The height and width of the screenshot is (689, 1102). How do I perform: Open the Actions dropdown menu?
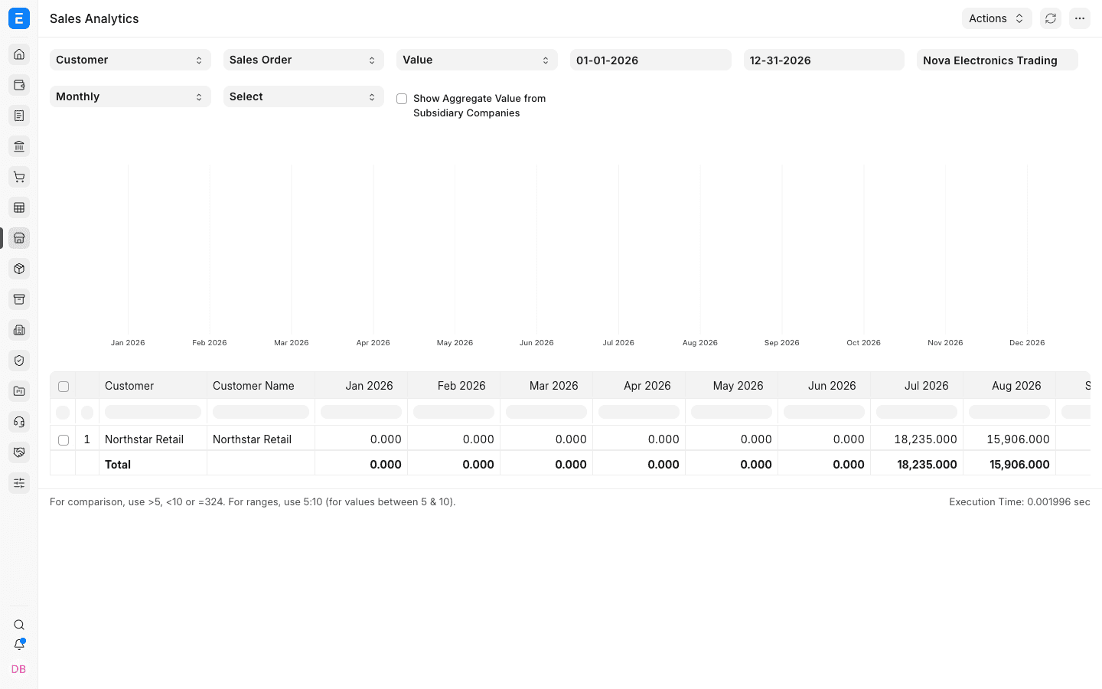(x=996, y=18)
